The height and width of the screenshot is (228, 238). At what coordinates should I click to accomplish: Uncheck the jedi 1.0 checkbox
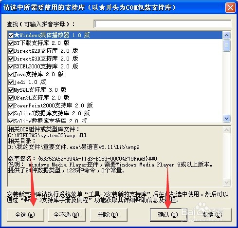coord(11,82)
